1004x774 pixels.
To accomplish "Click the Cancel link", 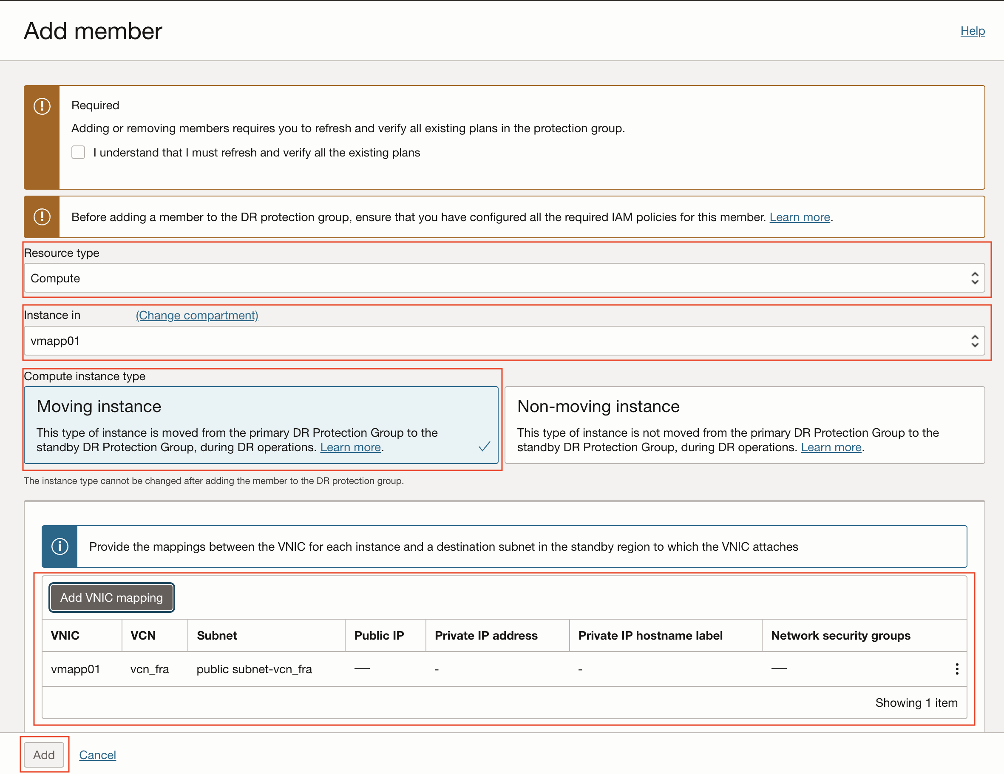I will (97, 755).
